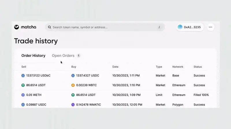Select 1337.4327 USDC buy amount

[x=88, y=75]
